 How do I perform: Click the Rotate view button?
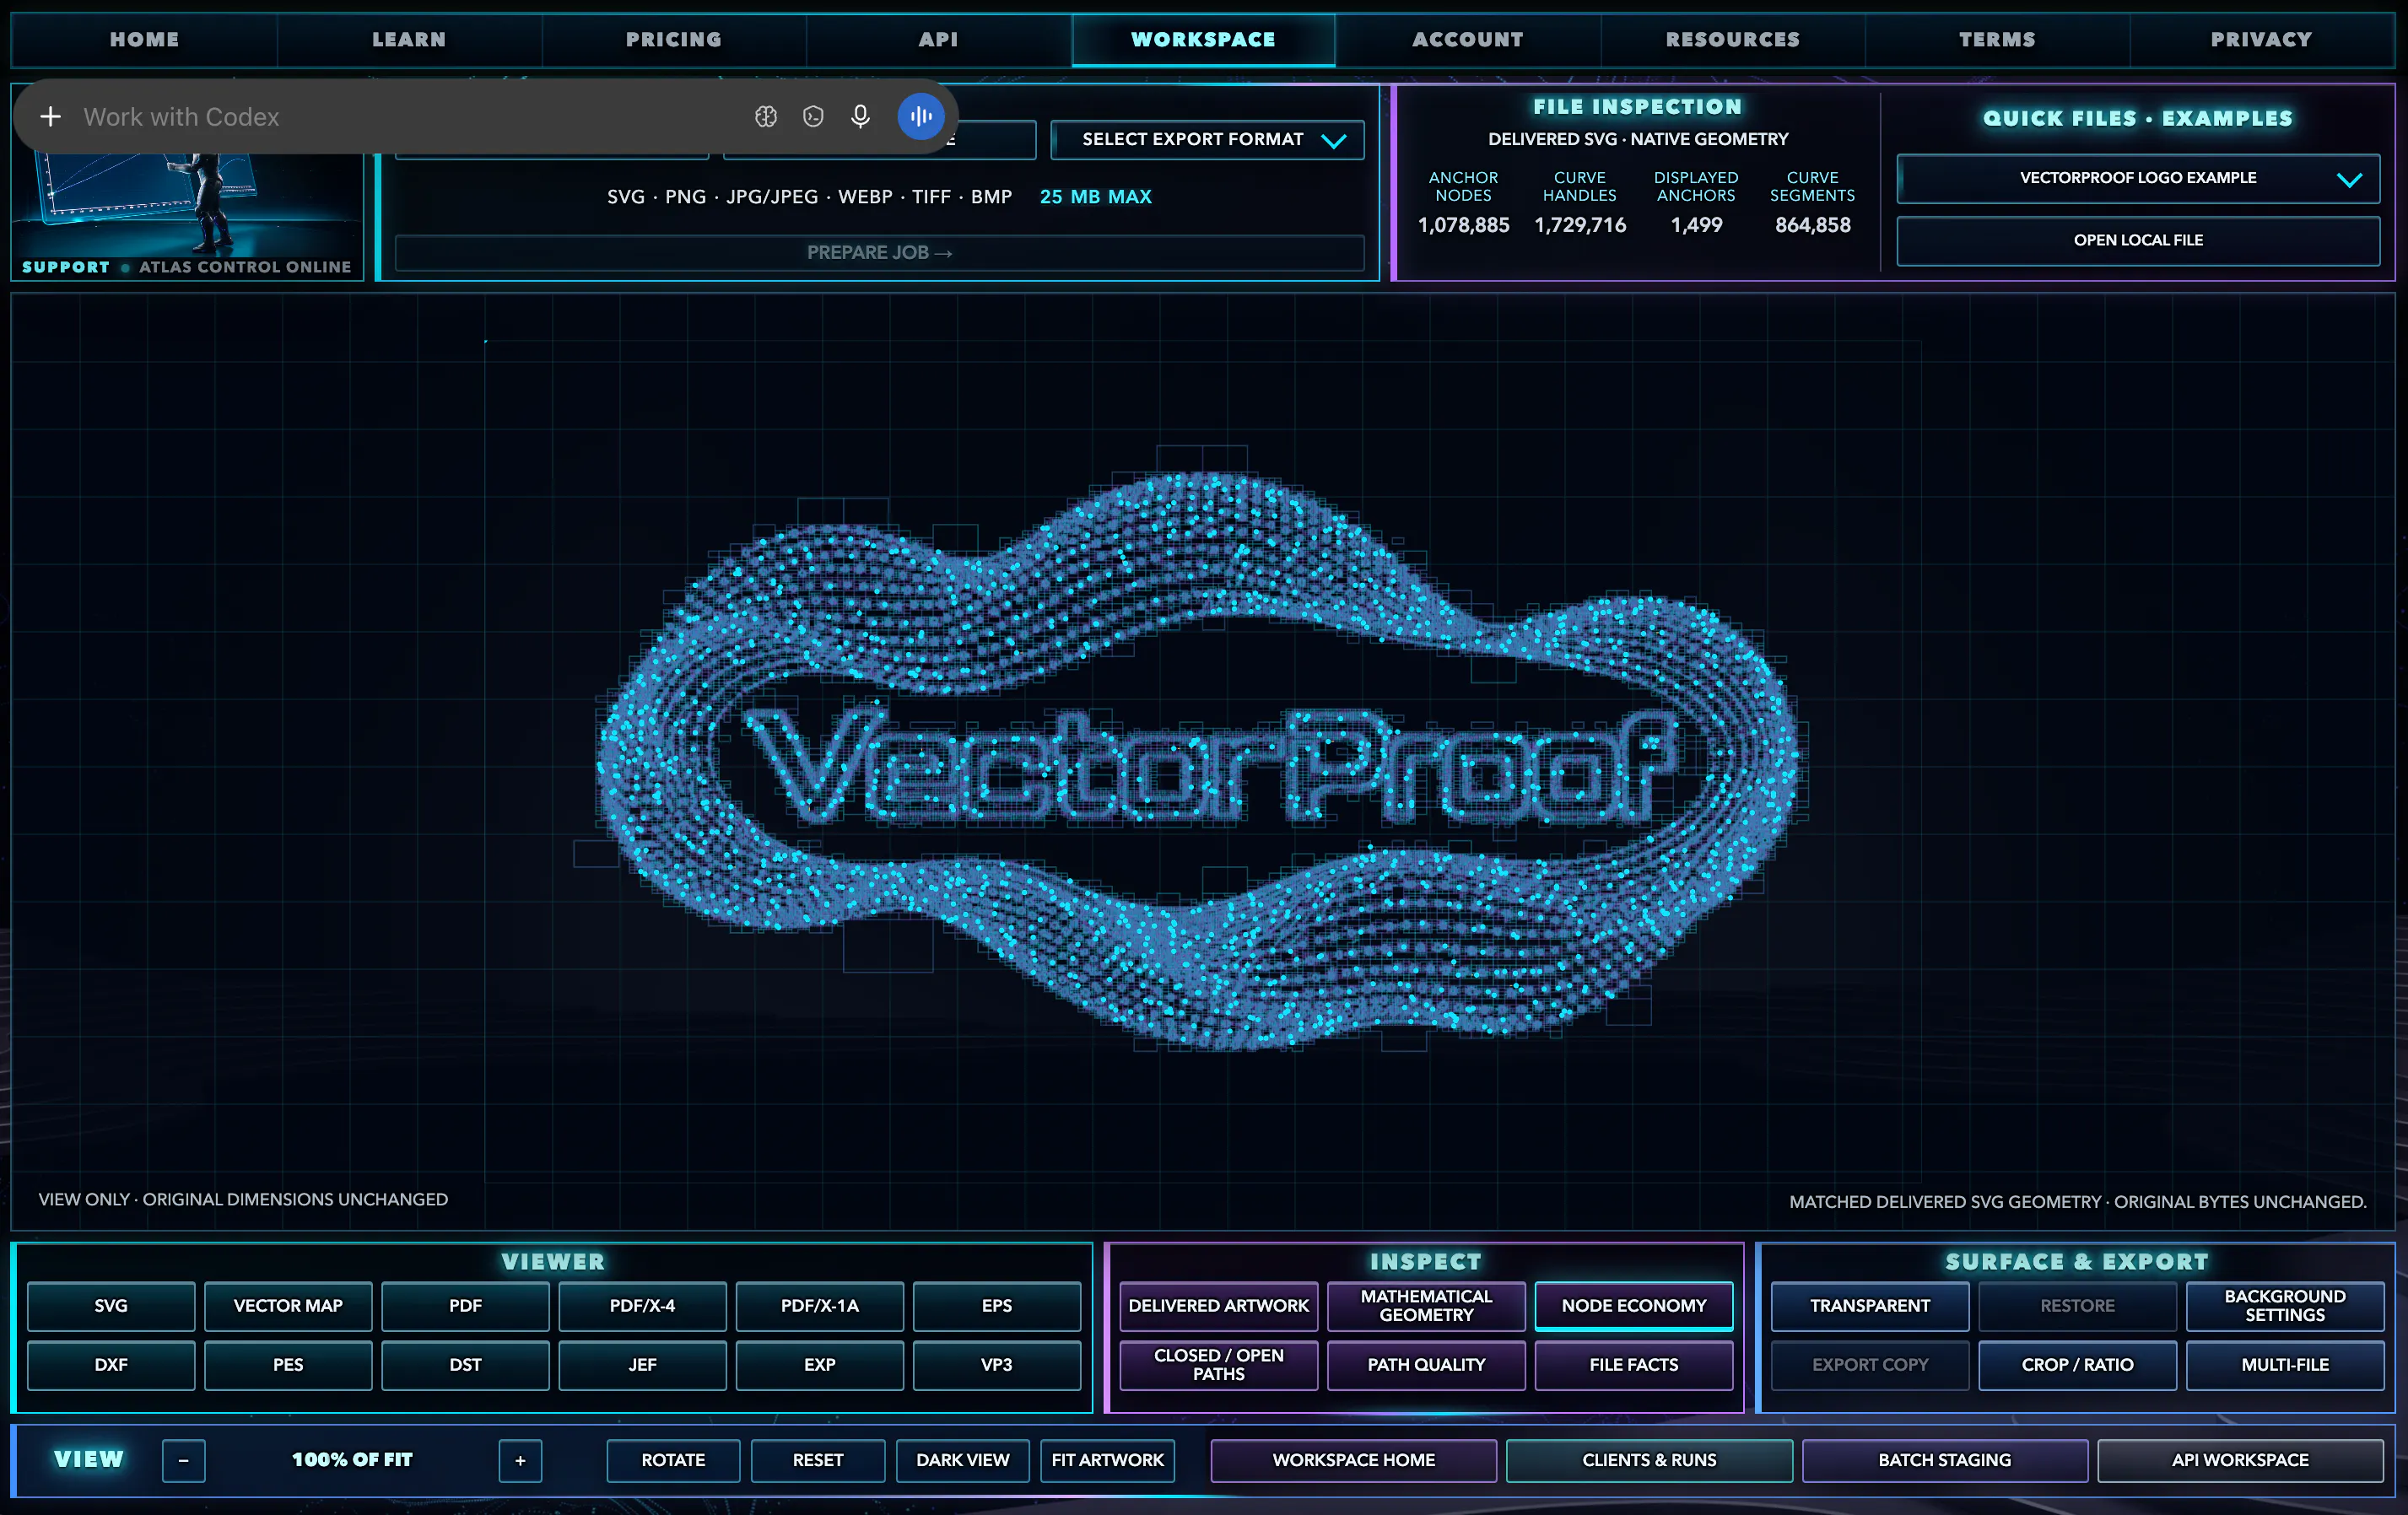(x=673, y=1460)
